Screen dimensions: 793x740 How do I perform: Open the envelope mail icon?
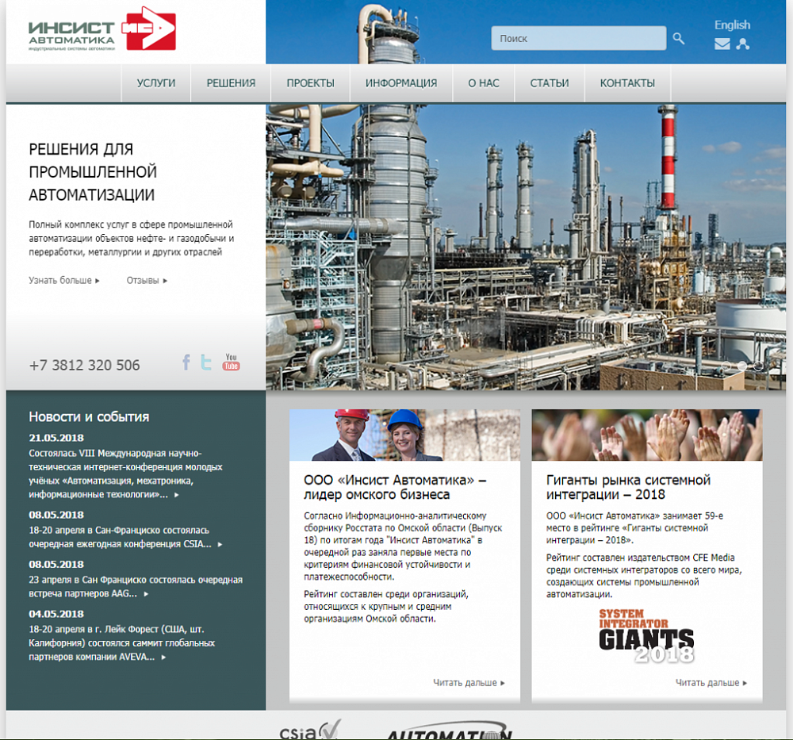coord(722,44)
